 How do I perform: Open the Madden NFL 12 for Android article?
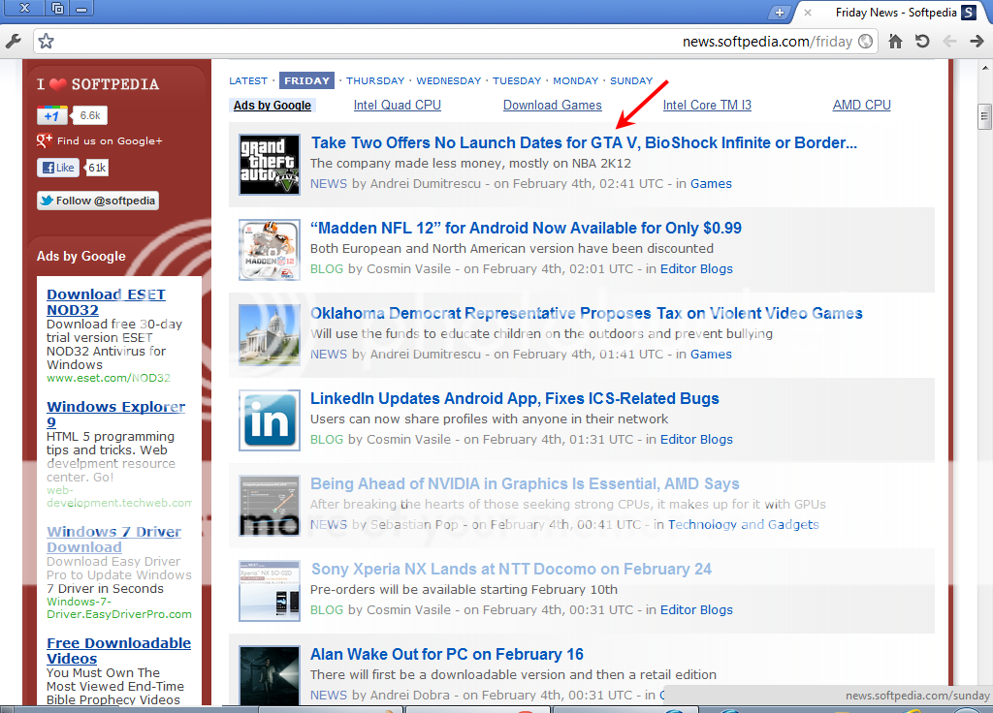click(526, 228)
